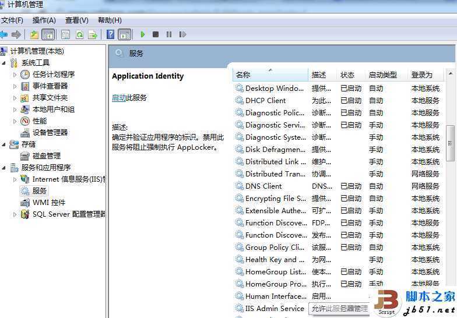Click the 任务计划程序 clock icon
Image resolution: width=457 pixels, height=318 pixels.
(x=25, y=75)
